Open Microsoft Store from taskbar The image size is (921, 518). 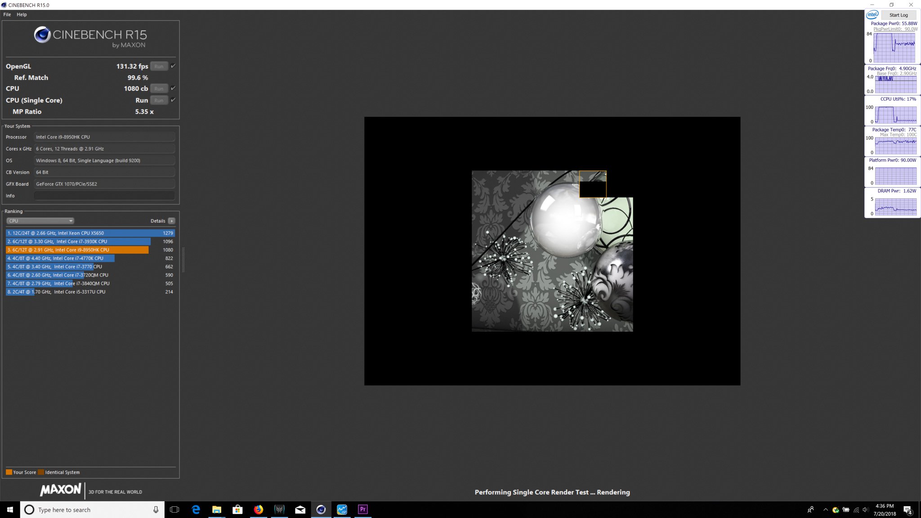[237, 509]
